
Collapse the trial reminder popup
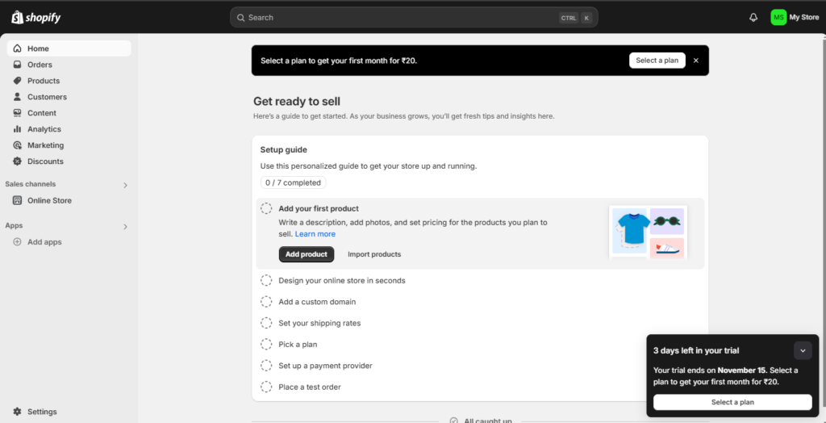pos(803,350)
